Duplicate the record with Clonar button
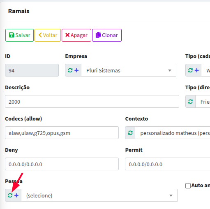 pos(107,35)
